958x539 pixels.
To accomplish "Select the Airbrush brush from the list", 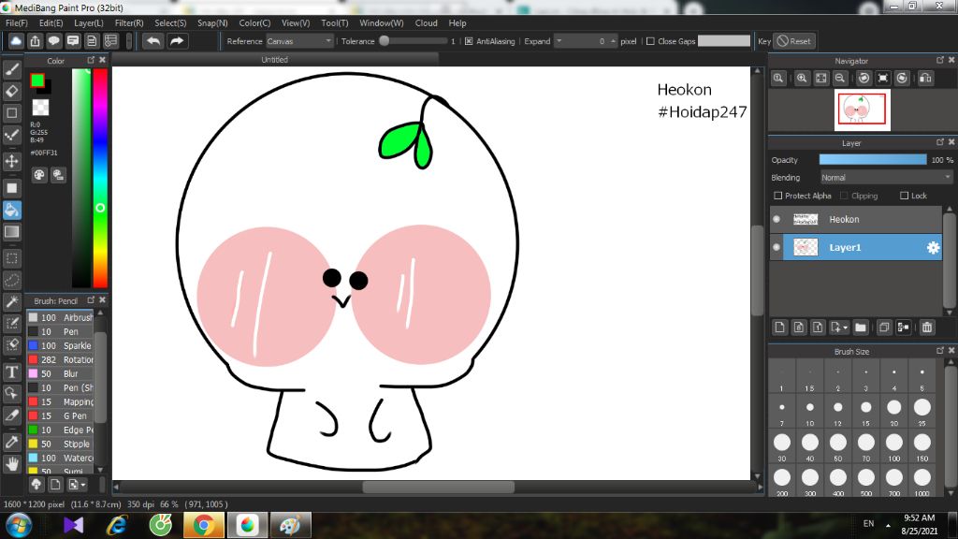I will (60, 317).
